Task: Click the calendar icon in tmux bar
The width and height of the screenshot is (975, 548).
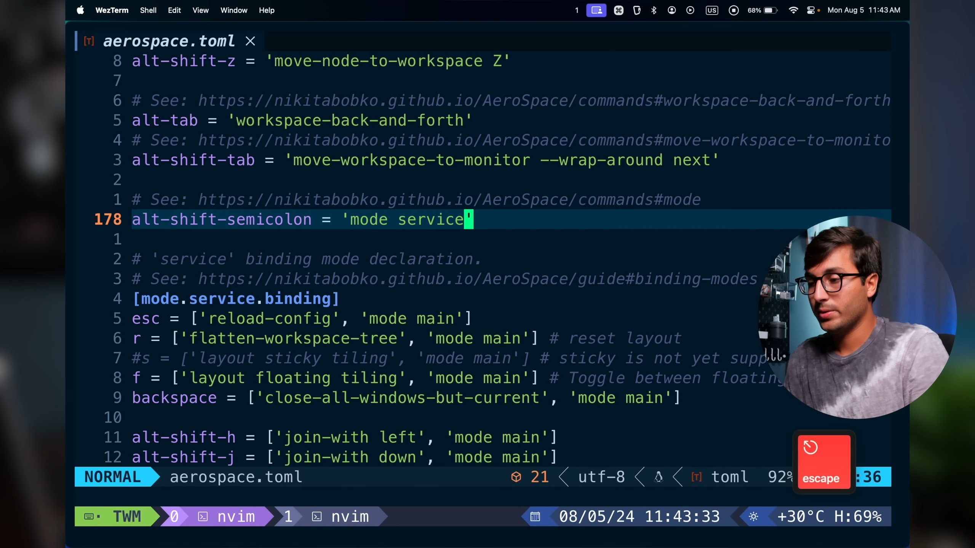Action: (535, 516)
